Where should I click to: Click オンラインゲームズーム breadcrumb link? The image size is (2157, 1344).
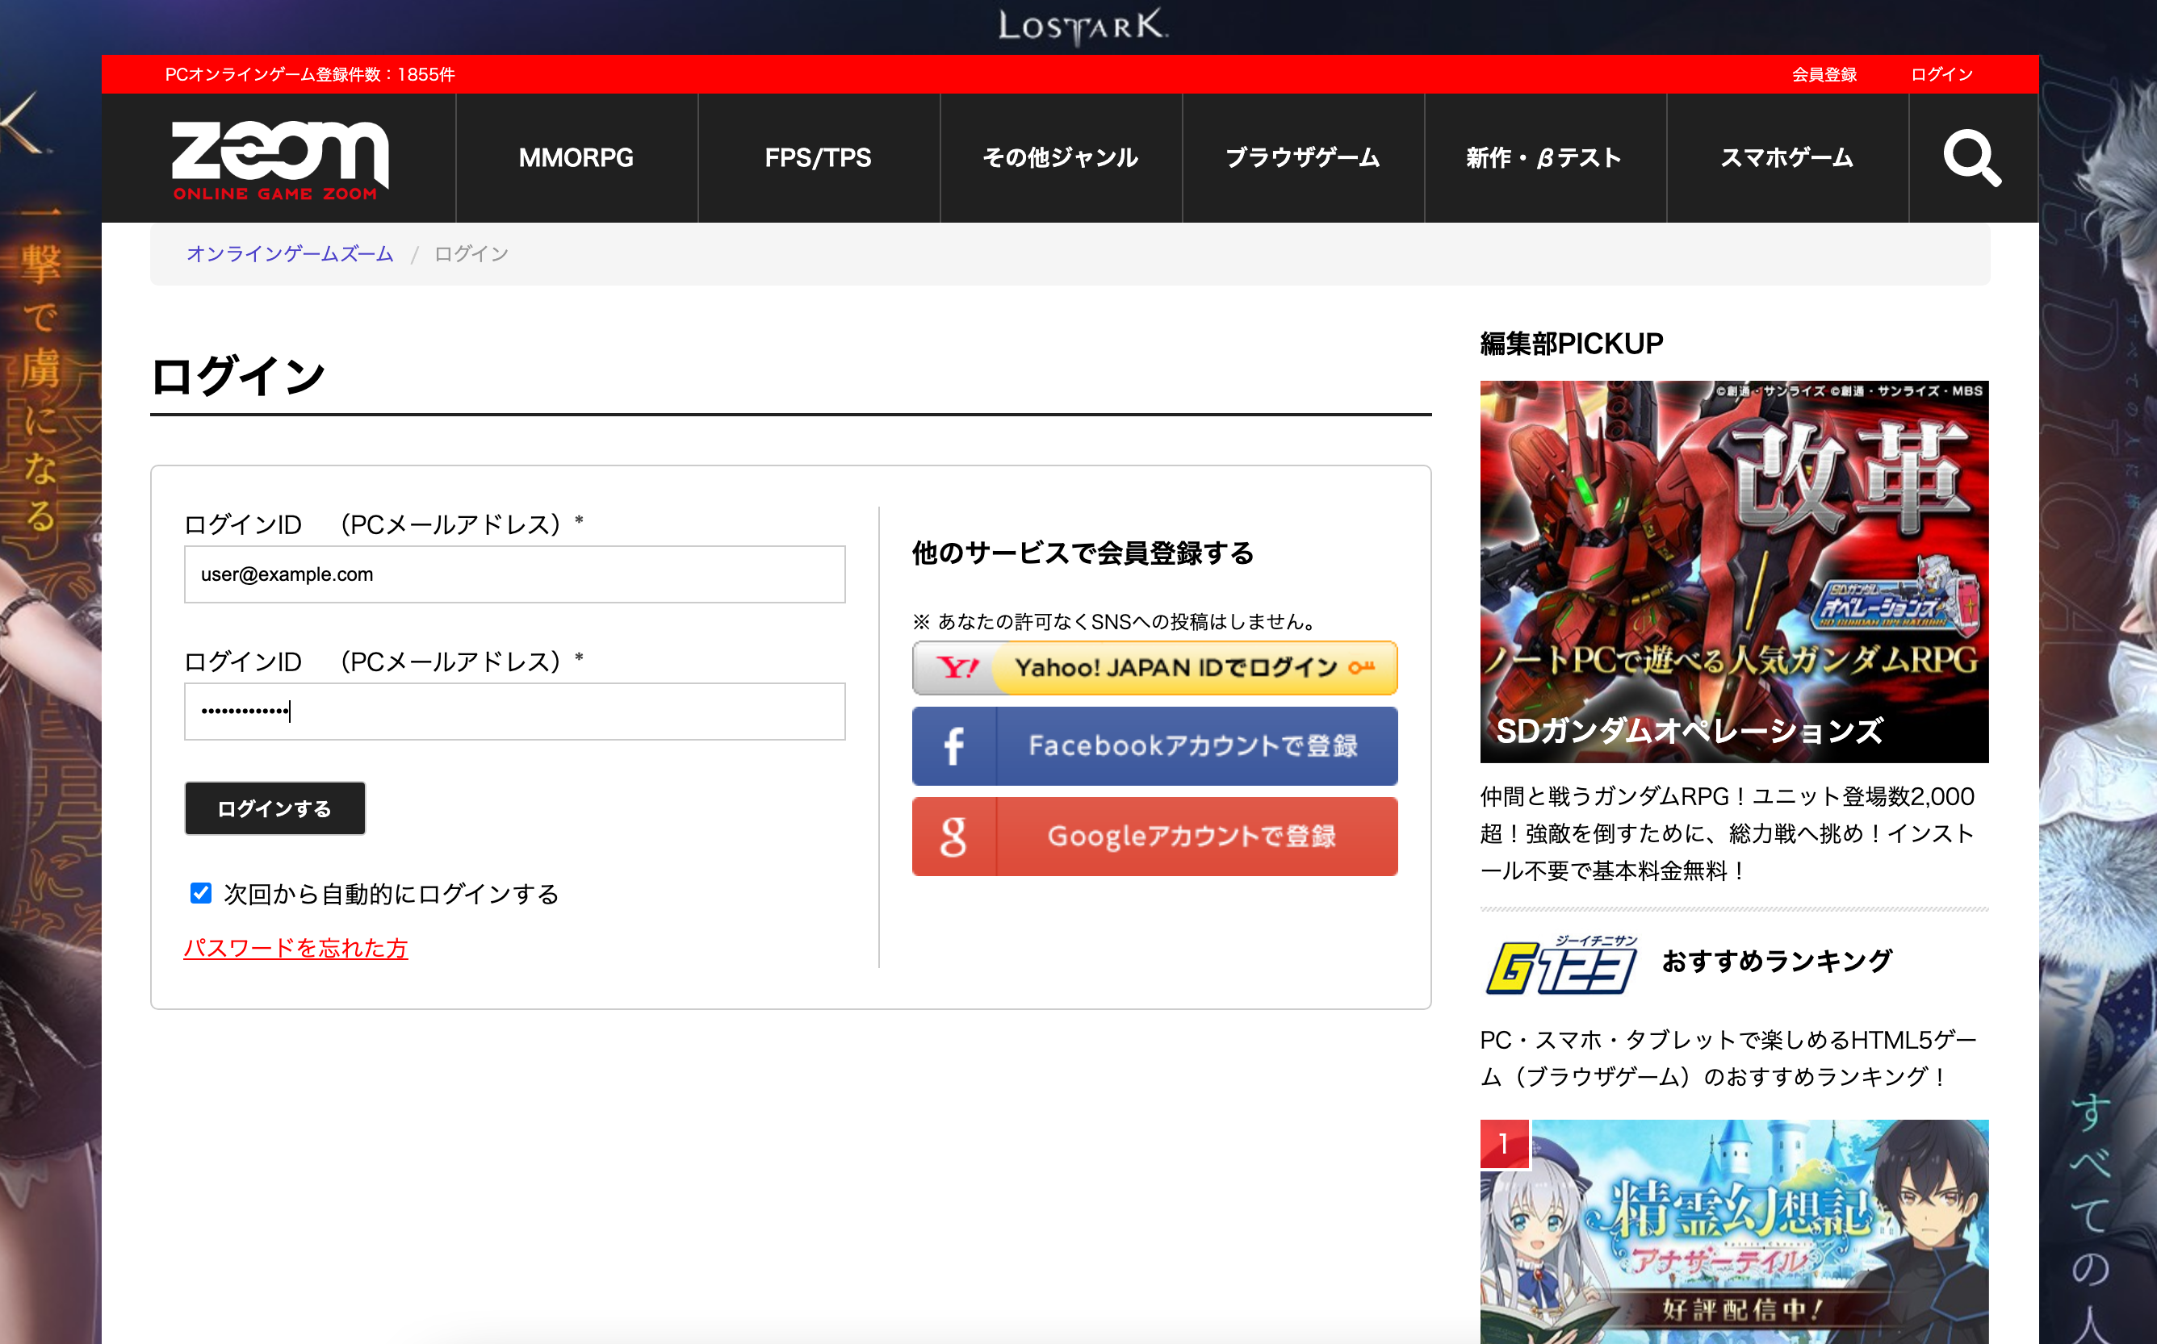coord(290,254)
